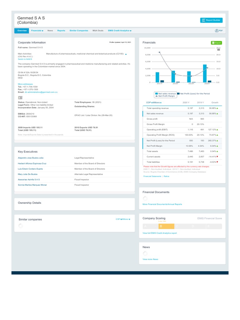Collapse the Main Activities arrow
The image size is (240, 320).
point(126,54)
